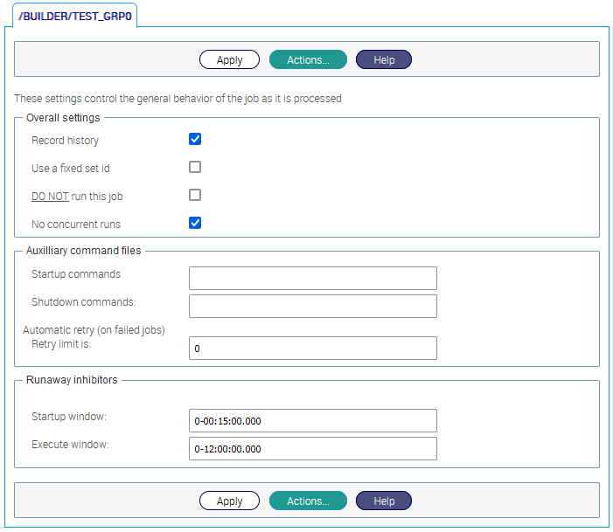The image size is (613, 532).
Task: Click the bottom Help button
Action: [x=384, y=501]
